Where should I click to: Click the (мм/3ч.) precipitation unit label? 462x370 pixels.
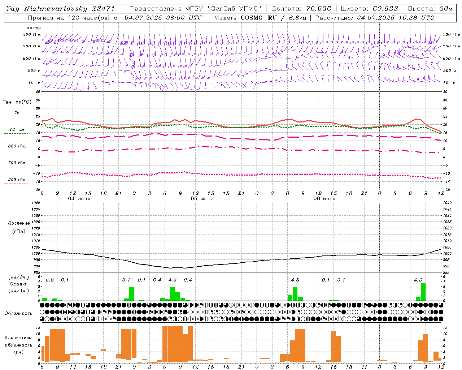(x=18, y=277)
